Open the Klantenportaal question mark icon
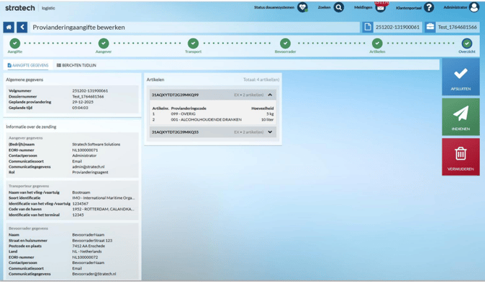The image size is (485, 282). tap(429, 7)
